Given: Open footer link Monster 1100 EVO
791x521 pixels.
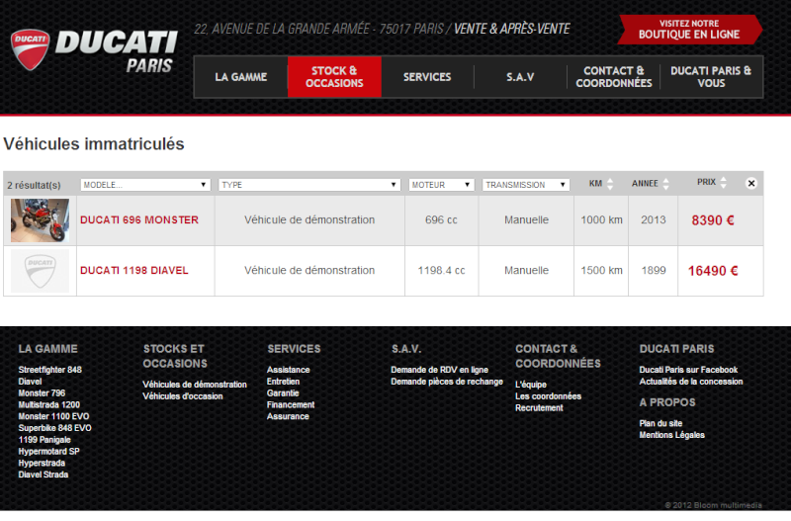Looking at the screenshot, I should point(53,416).
